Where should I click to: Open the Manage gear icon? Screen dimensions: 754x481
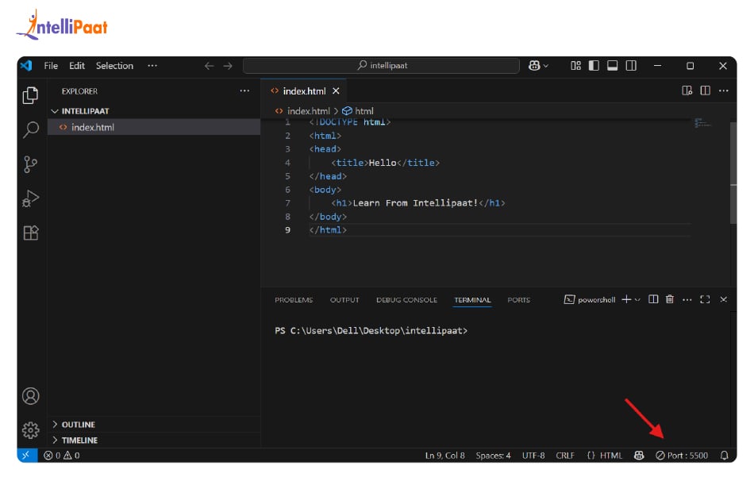tap(31, 429)
